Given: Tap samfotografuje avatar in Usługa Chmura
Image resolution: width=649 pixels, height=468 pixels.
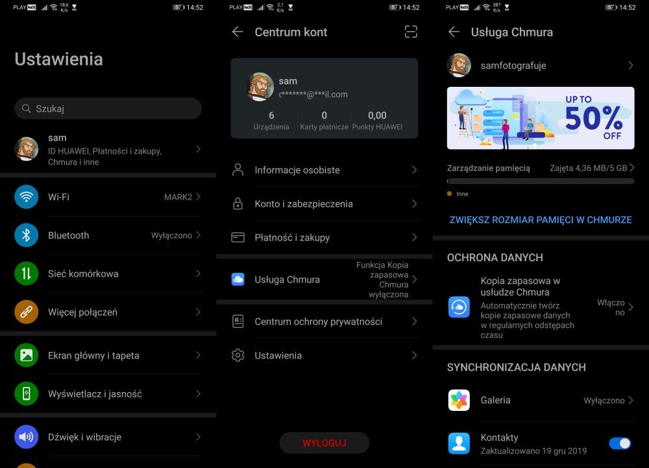Looking at the screenshot, I should tap(459, 65).
